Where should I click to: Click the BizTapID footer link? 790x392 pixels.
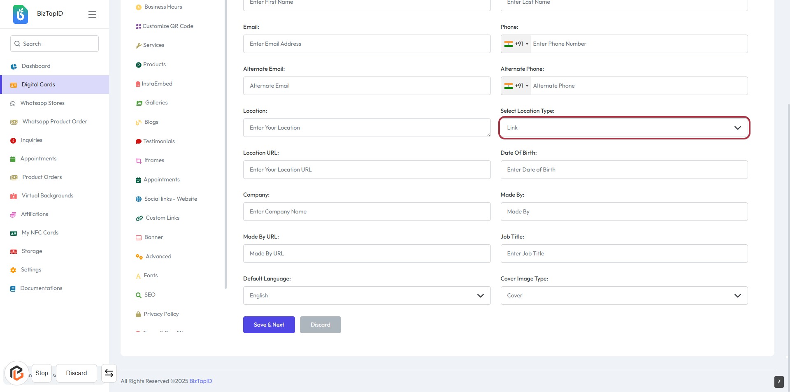tap(201, 381)
